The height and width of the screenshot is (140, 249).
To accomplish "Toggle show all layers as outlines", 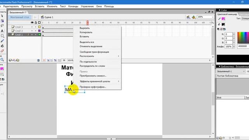I will click(x=39, y=23).
